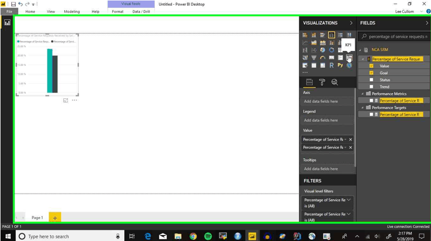Viewport: 431px width, 241px height.
Task: Click the Redo arrow
Action: point(27,4)
